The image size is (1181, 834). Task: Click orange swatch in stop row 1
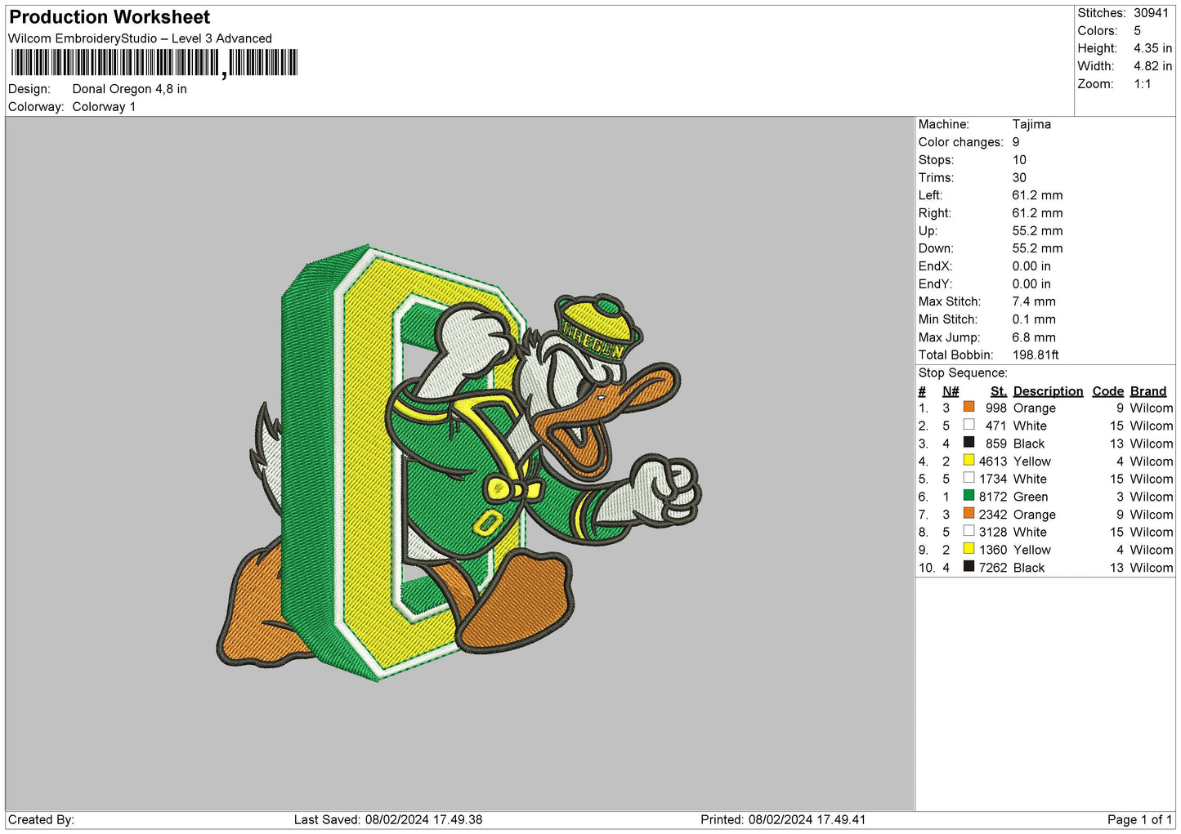[x=969, y=407]
